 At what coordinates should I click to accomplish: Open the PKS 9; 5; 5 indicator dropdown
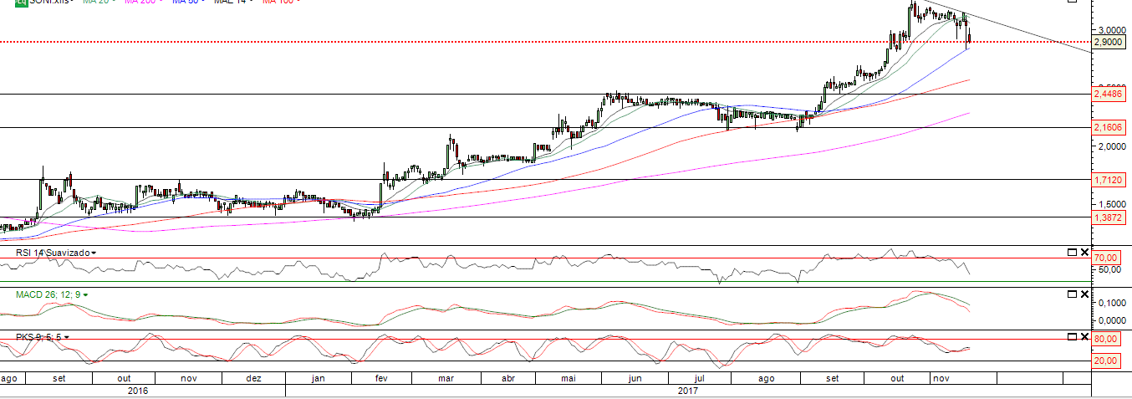(67, 336)
